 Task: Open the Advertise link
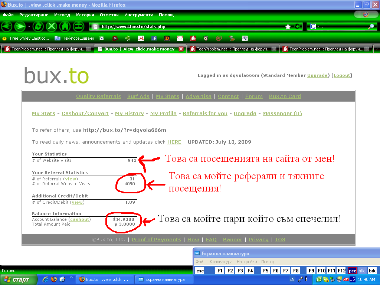[199, 96]
